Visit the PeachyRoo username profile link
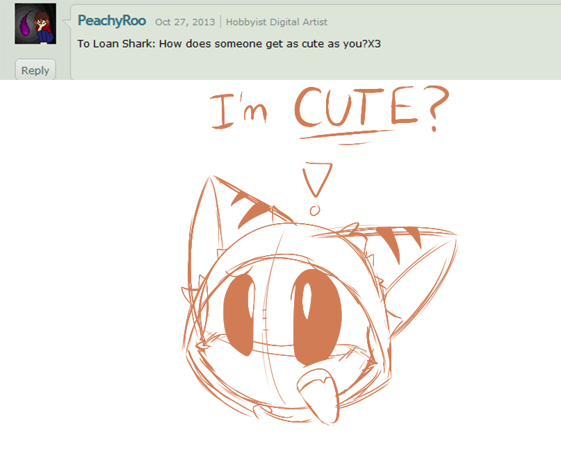Viewport: 561px width, 449px height. (x=112, y=21)
